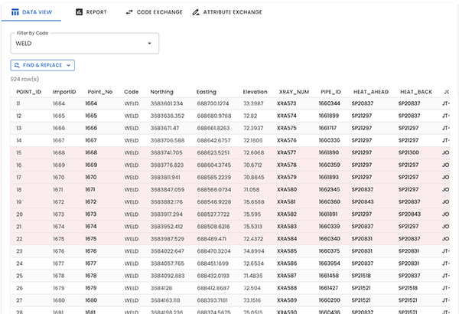Click the Northing column header

pos(161,92)
